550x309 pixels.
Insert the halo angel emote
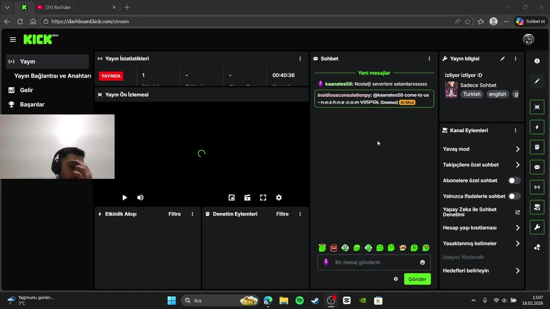tap(322, 248)
